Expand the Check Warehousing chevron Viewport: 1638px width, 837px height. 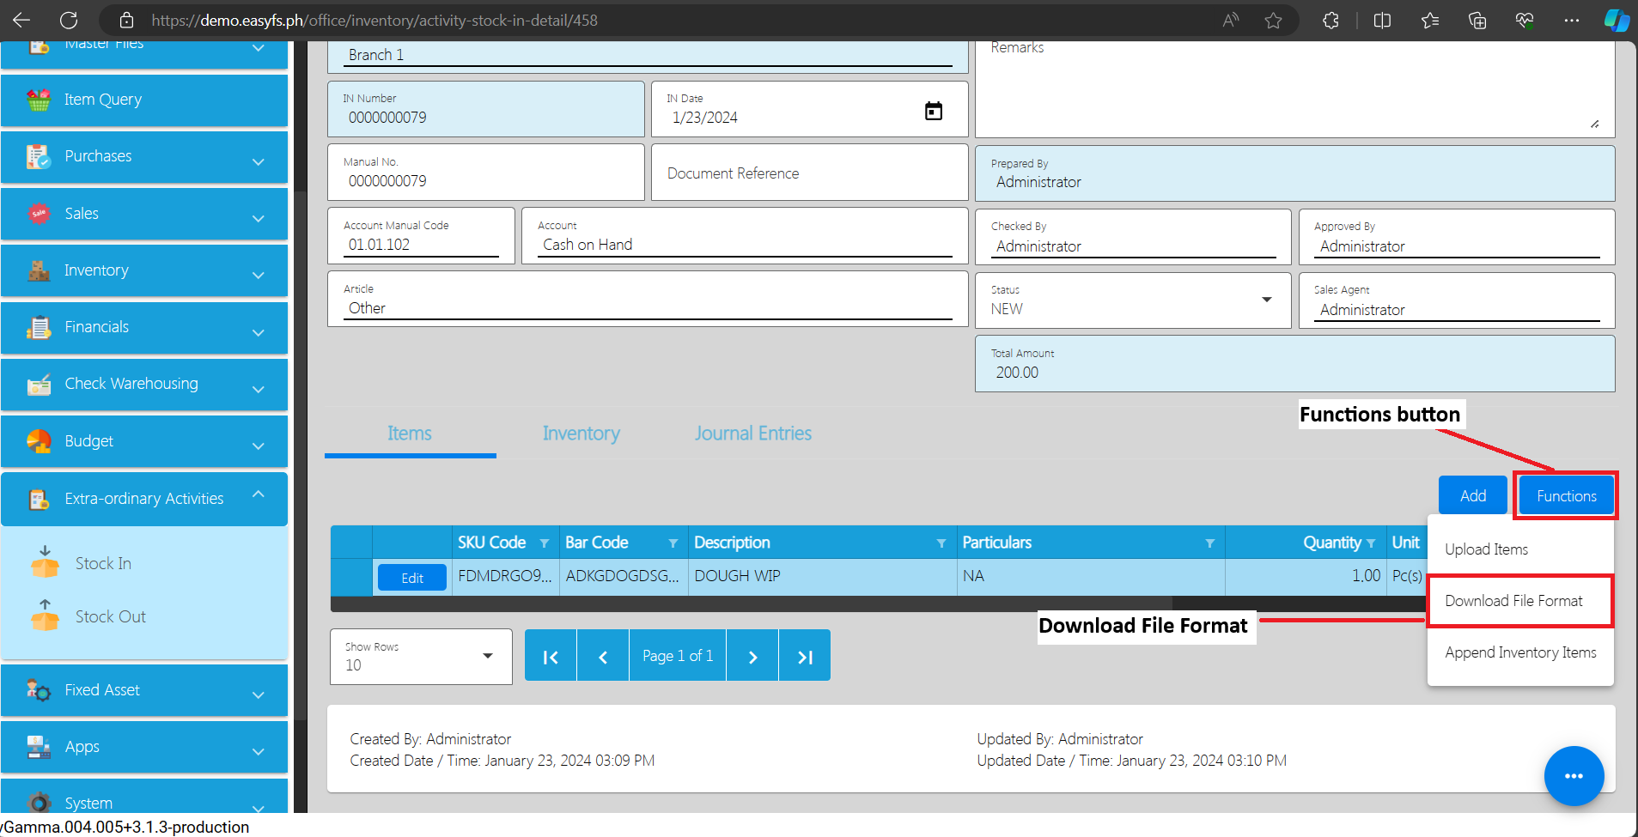pyautogui.click(x=258, y=389)
